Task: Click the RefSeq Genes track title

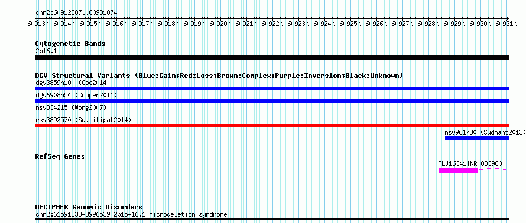Action: 60,156
